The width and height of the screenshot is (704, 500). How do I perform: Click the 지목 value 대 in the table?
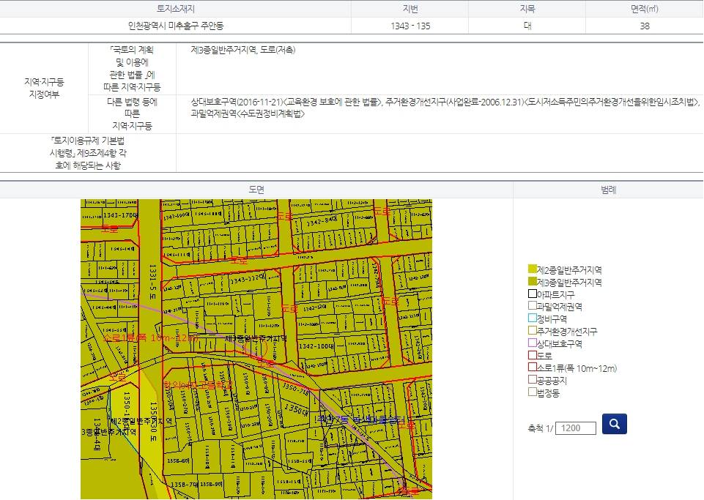click(x=527, y=26)
